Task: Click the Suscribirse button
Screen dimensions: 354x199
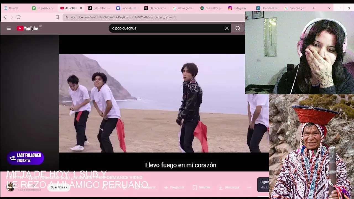Action: pyautogui.click(x=59, y=187)
